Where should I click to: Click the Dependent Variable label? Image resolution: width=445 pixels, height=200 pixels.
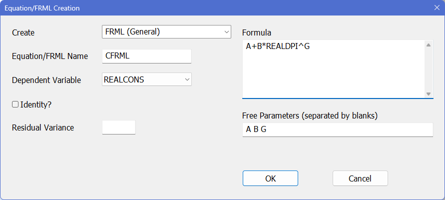coord(46,79)
